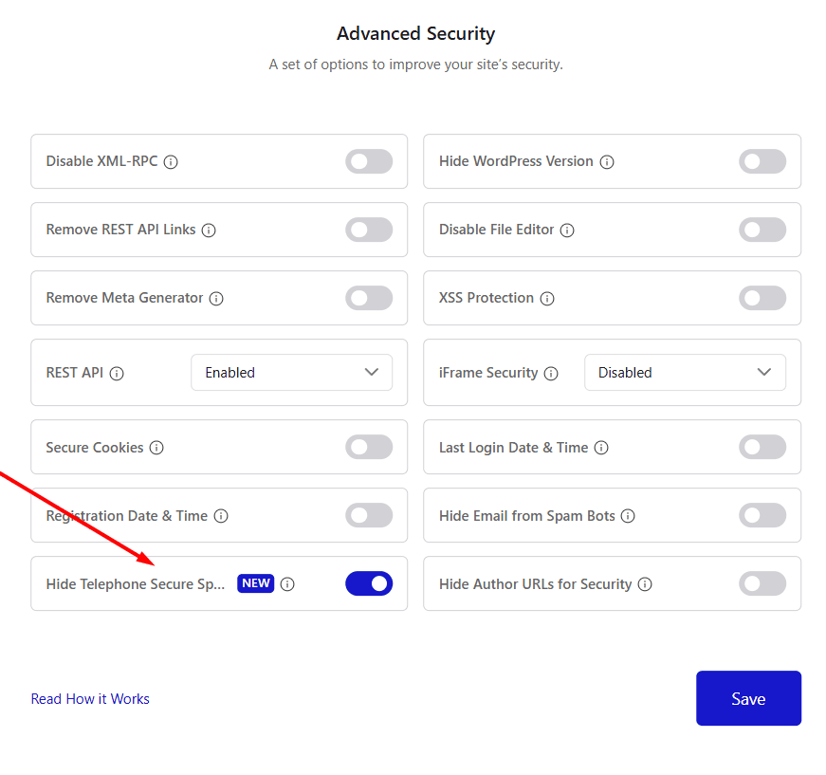
Task: Enable the Hide Email from Spam Bots switch
Action: [762, 515]
